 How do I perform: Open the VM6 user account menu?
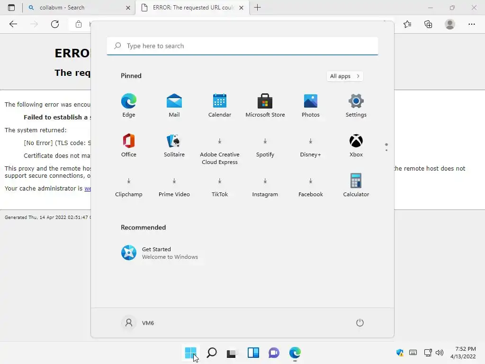(x=138, y=323)
